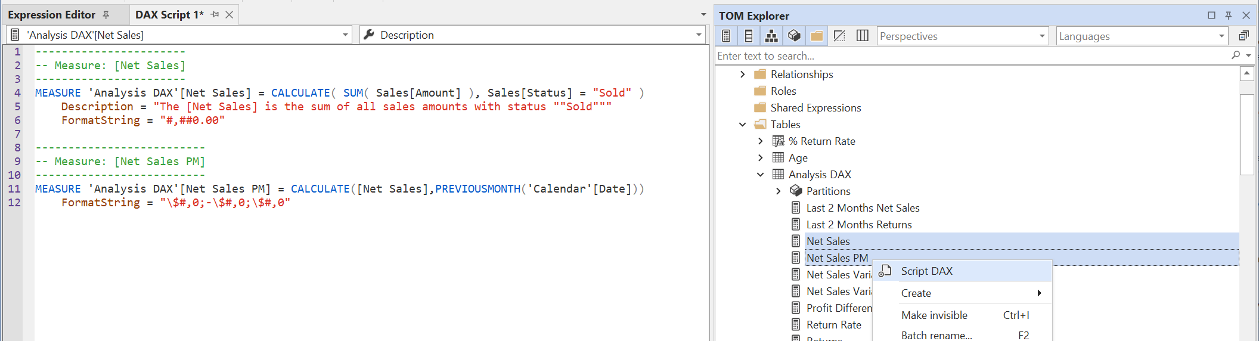The height and width of the screenshot is (341, 1259).
Task: Click the pin icon on Expression Editor tab
Action: (x=106, y=15)
